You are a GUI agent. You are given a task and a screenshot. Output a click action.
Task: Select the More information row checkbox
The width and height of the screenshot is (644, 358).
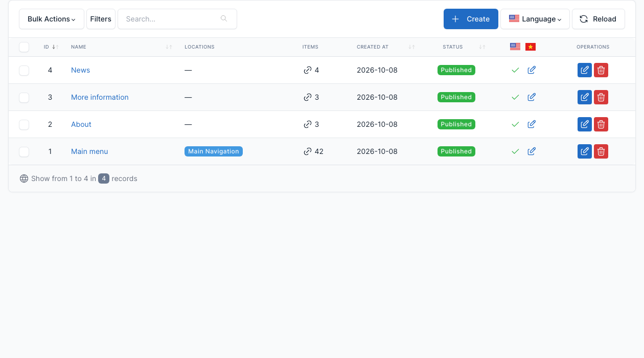(24, 97)
